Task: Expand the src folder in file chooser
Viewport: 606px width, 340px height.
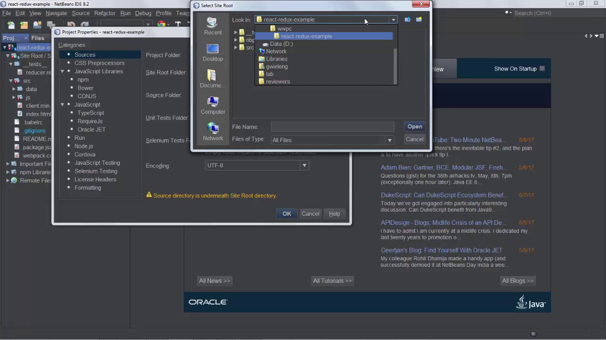Action: [236, 48]
